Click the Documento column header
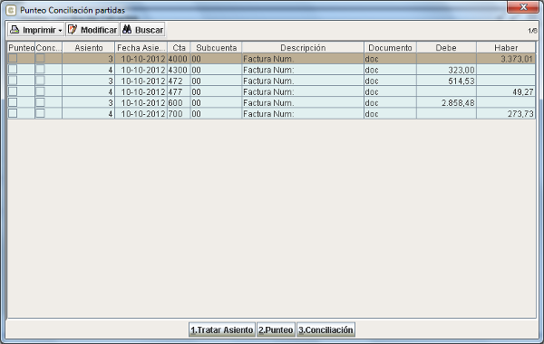This screenshot has height=344, width=544. (x=390, y=47)
